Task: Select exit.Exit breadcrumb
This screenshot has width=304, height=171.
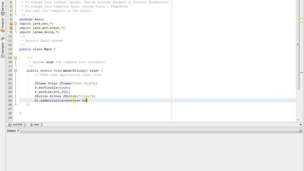Action: pos(18,124)
